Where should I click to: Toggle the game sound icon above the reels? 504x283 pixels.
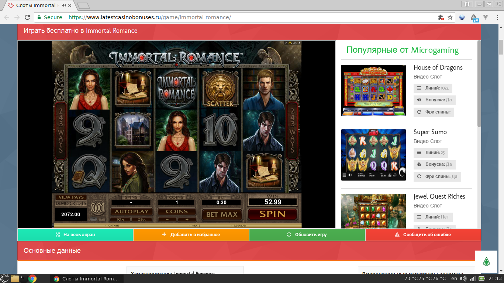pyautogui.click(x=290, y=43)
